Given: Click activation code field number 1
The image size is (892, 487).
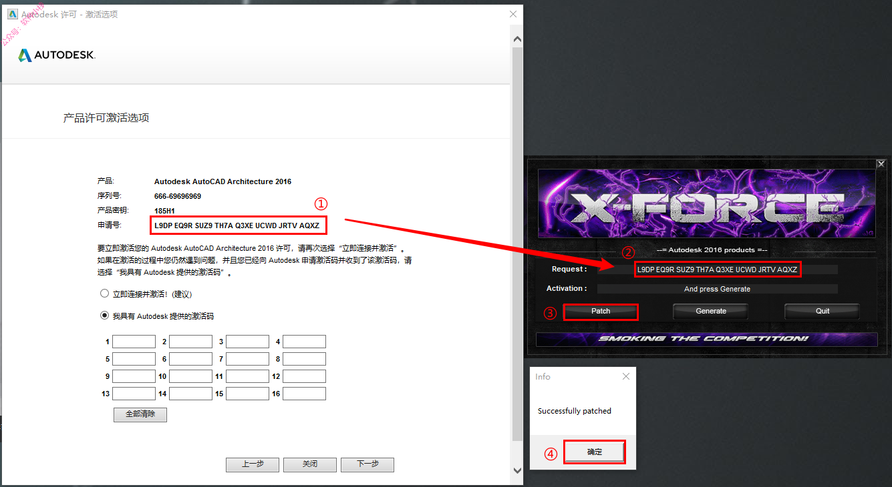Looking at the screenshot, I should (134, 342).
